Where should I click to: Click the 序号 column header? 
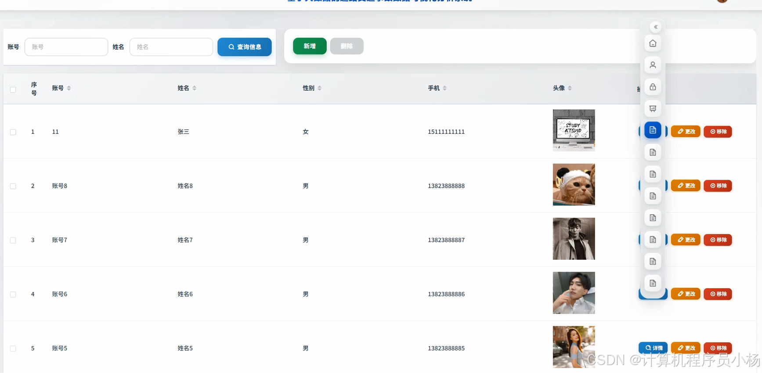point(34,89)
